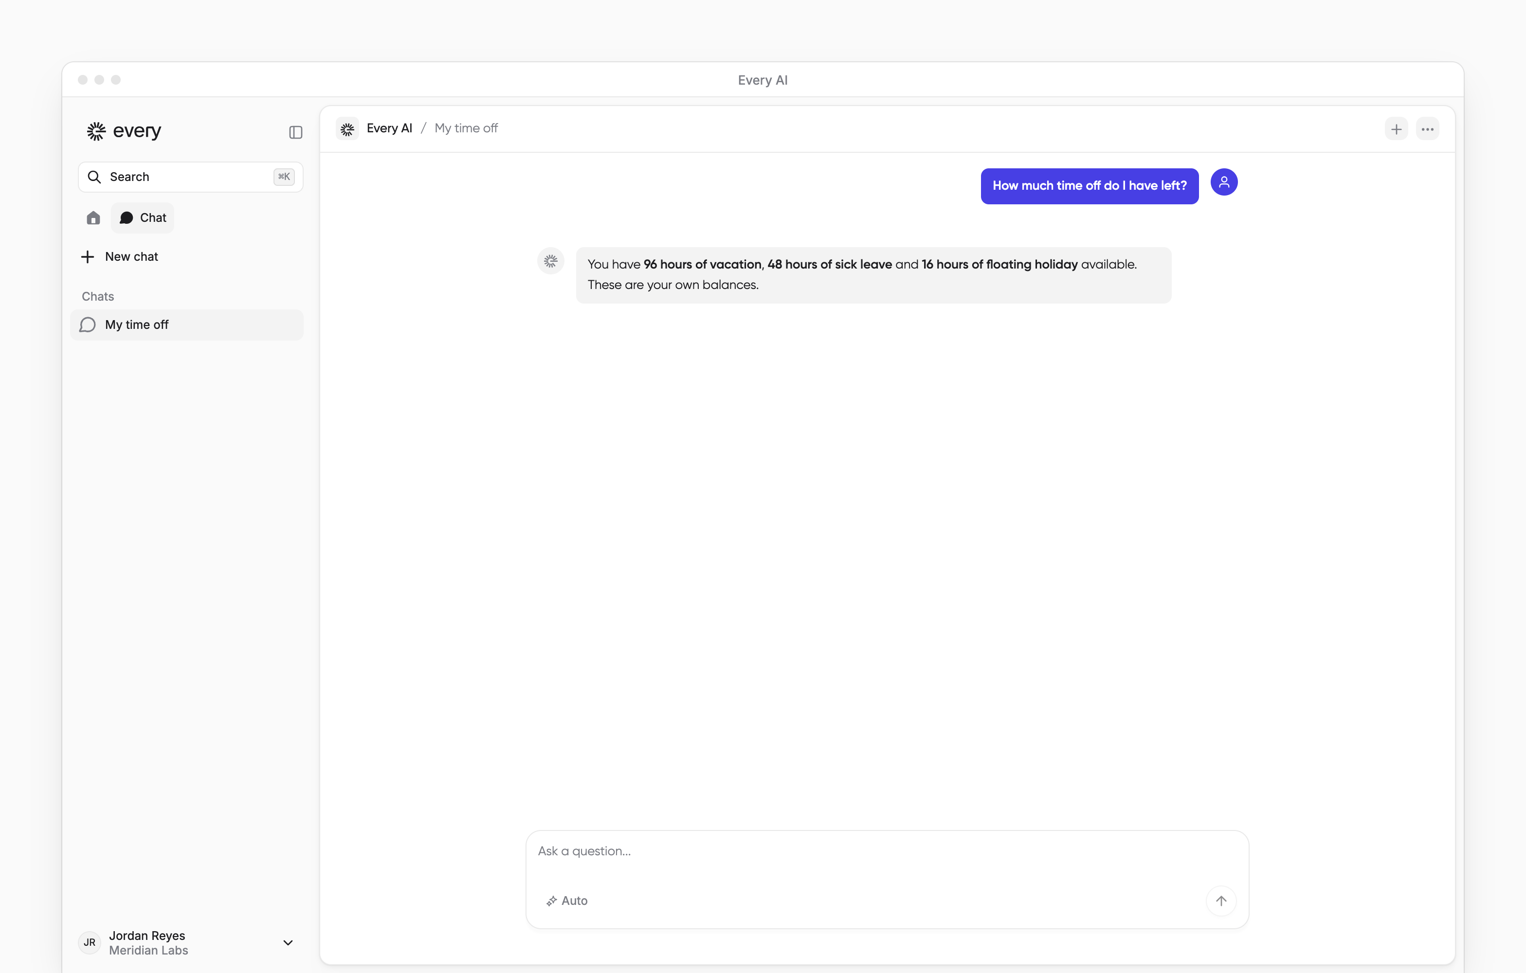This screenshot has width=1526, height=973.
Task: Switch to the Chat tab
Action: pyautogui.click(x=143, y=218)
